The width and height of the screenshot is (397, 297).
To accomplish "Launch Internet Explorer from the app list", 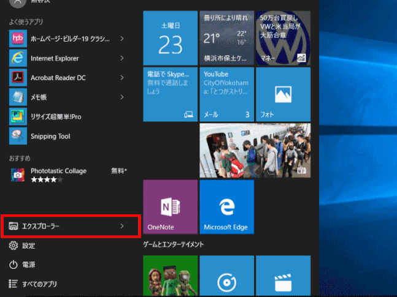I will (x=17, y=58).
